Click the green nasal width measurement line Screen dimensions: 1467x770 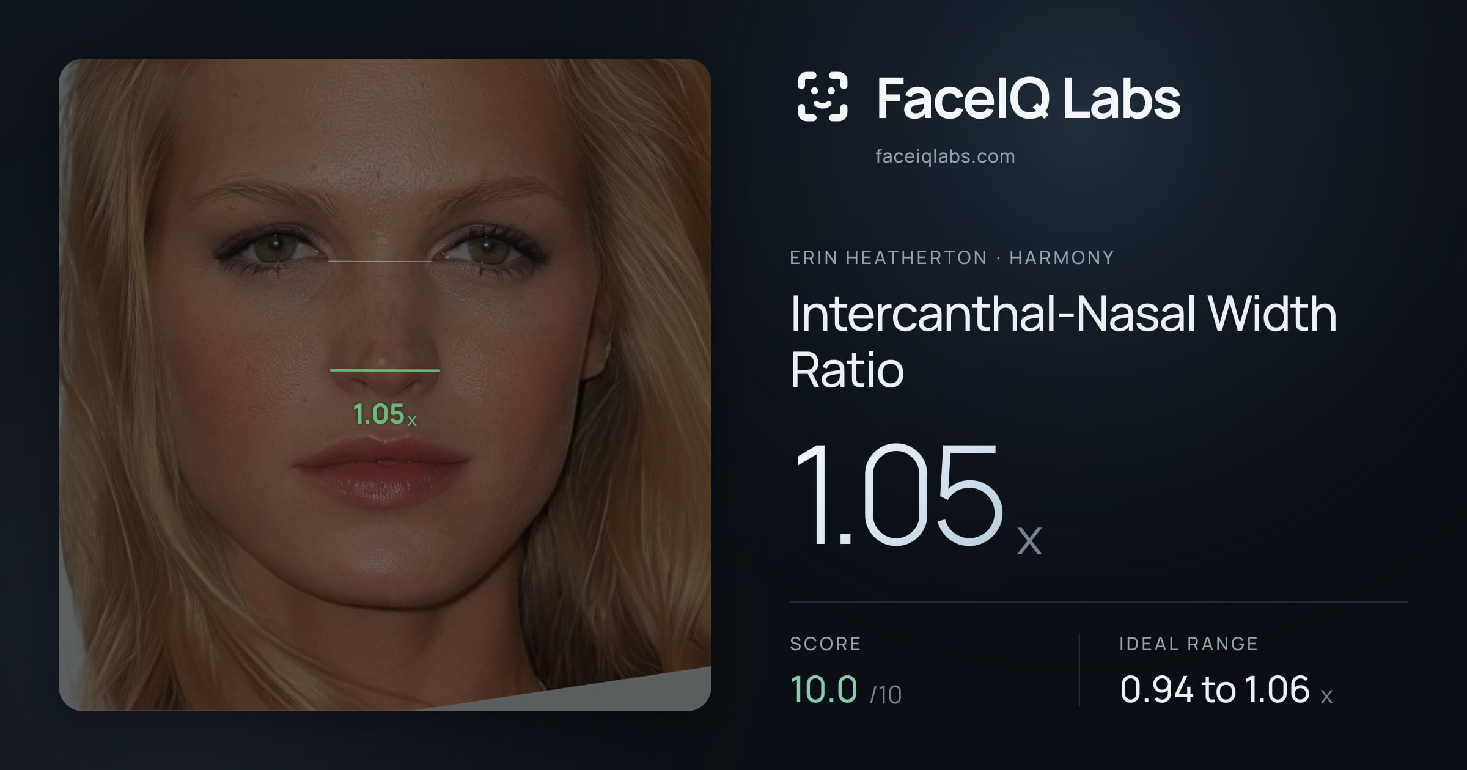pyautogui.click(x=385, y=370)
